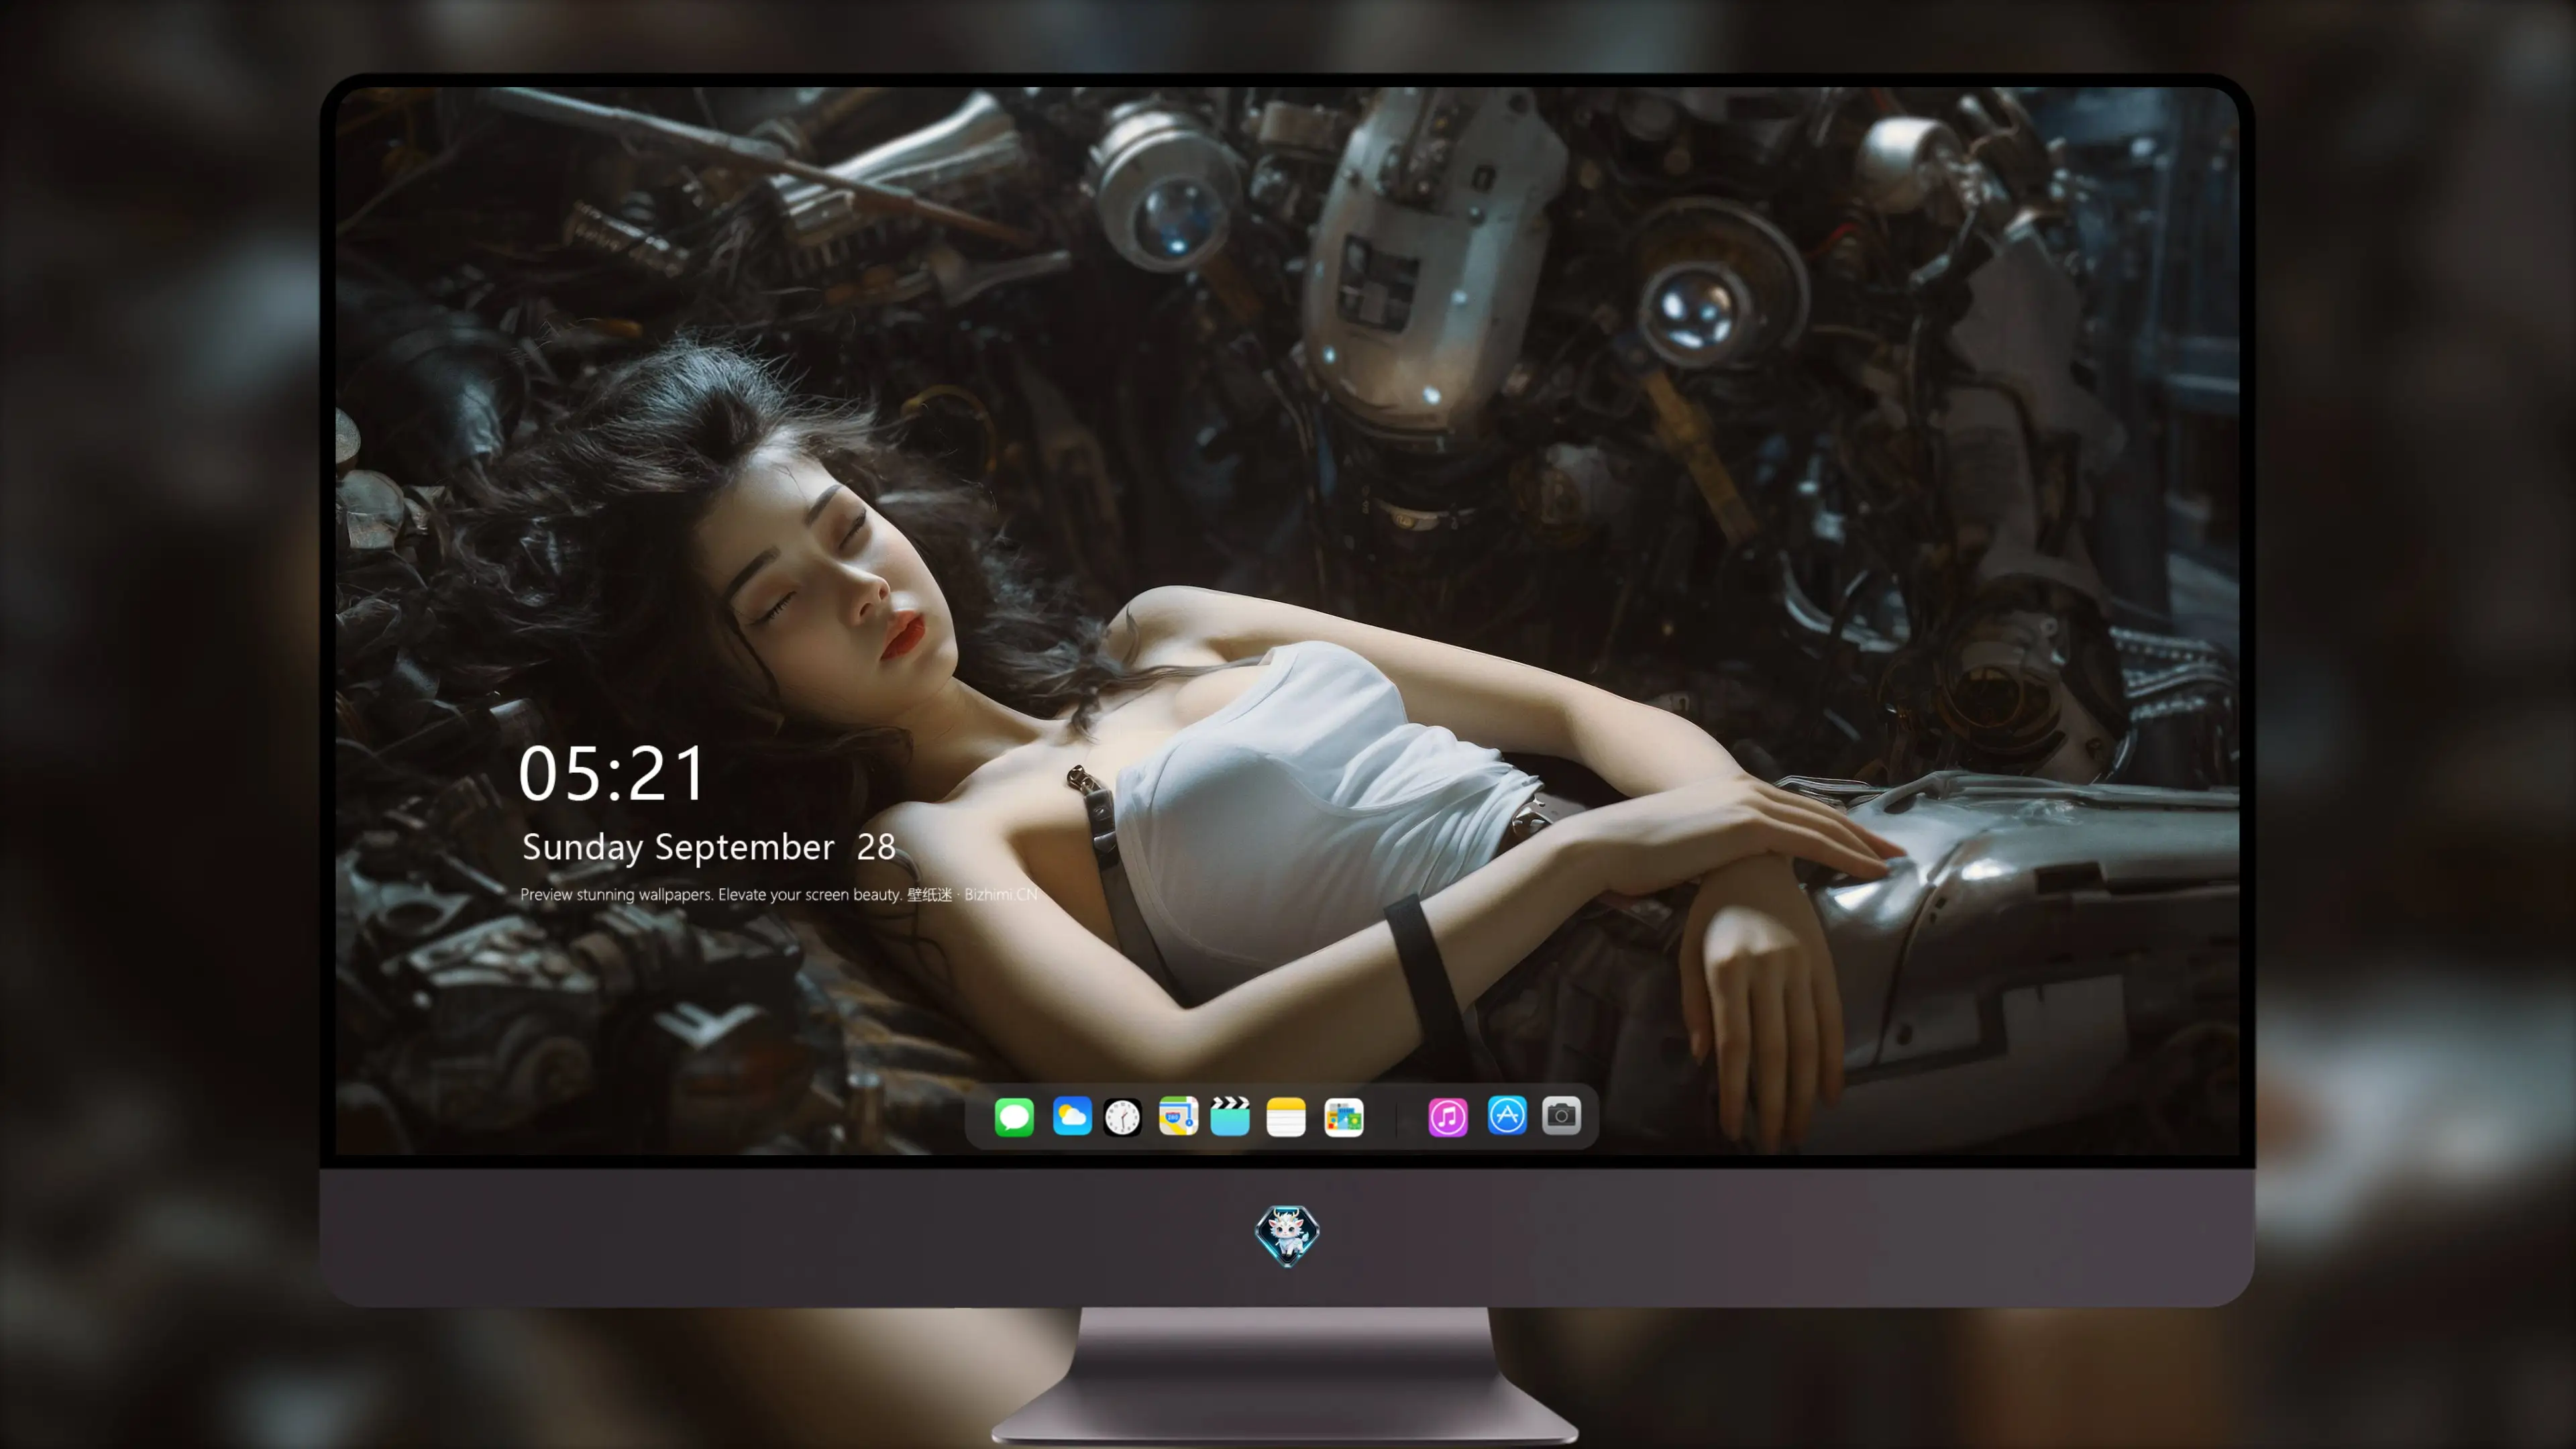Open the Clock app in the dock
The image size is (2576, 1449).
[x=1122, y=1117]
